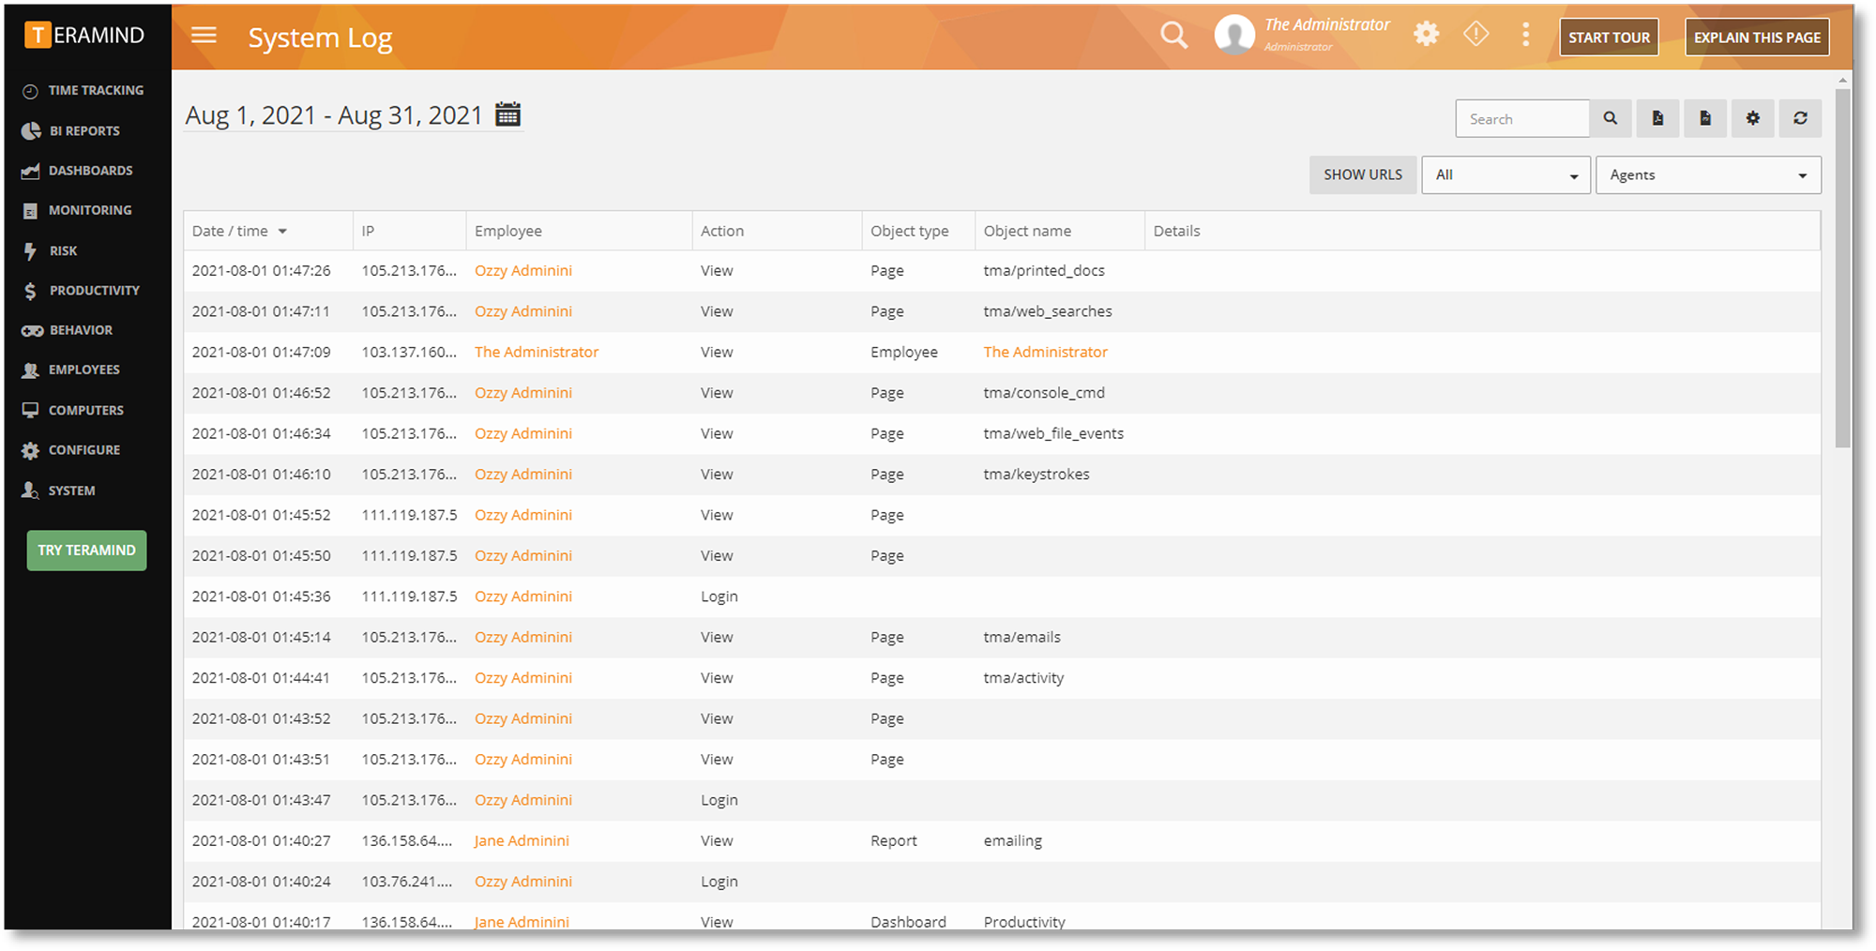
Task: Click the diamond alert icon in header
Action: [x=1475, y=35]
